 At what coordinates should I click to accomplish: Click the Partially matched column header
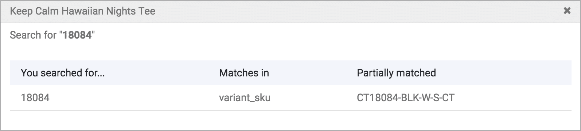point(396,73)
